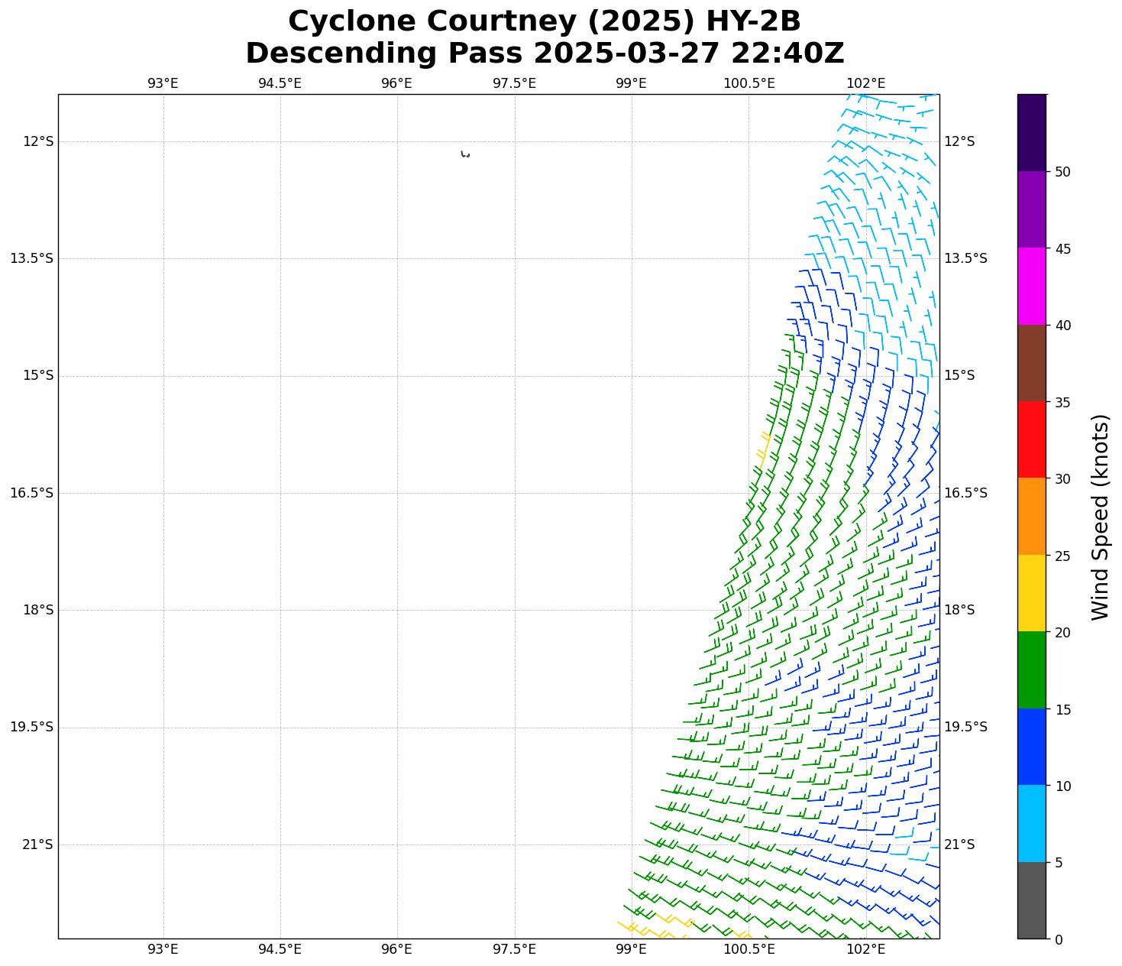Click the gray 0–5 knots colorbar segment
Image resolution: width=1122 pixels, height=966 pixels.
(1031, 900)
